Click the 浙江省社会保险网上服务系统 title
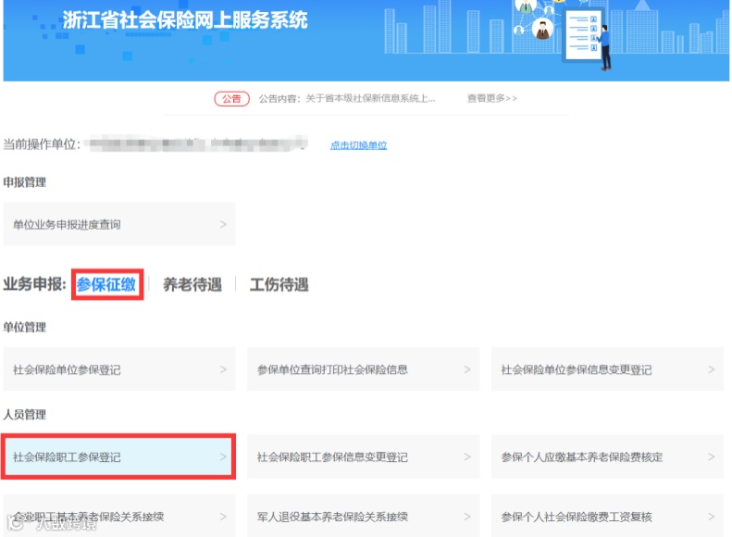This screenshot has width=732, height=537. [x=185, y=20]
